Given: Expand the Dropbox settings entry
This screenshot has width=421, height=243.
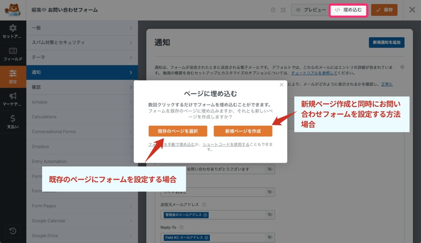Looking at the screenshot, I should [x=82, y=146].
